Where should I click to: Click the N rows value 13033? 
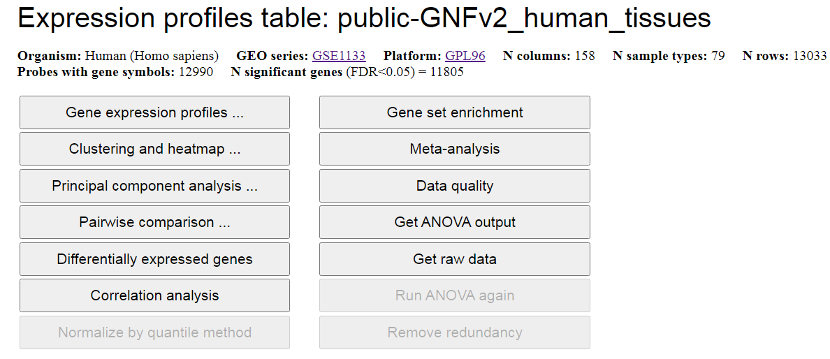coord(810,56)
